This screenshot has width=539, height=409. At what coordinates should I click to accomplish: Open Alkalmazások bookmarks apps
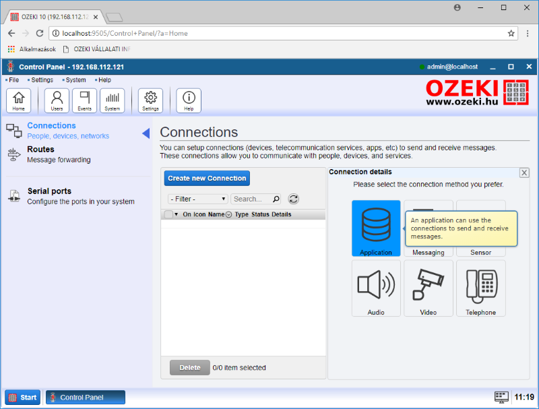(32, 49)
